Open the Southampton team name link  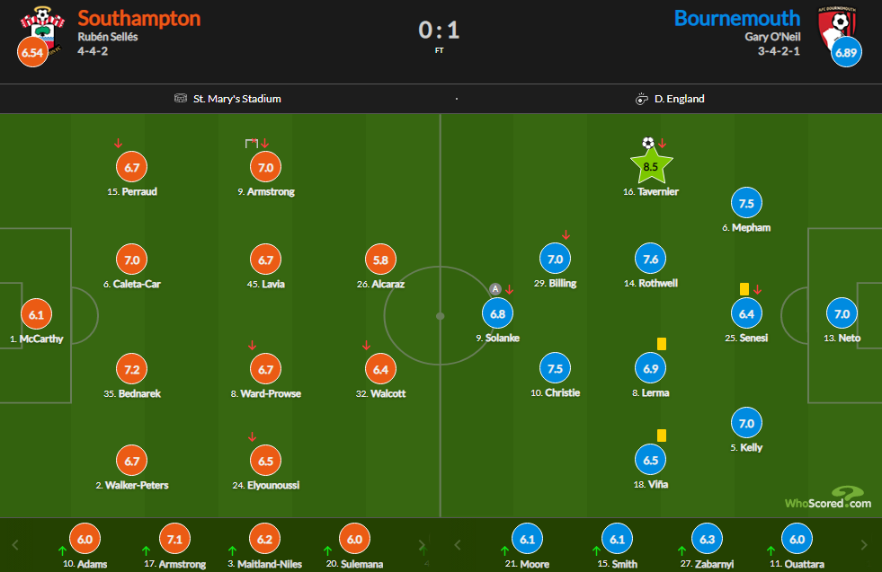[x=139, y=18]
